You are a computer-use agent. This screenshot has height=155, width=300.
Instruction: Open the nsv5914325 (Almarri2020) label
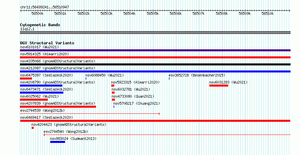[x=44, y=54]
